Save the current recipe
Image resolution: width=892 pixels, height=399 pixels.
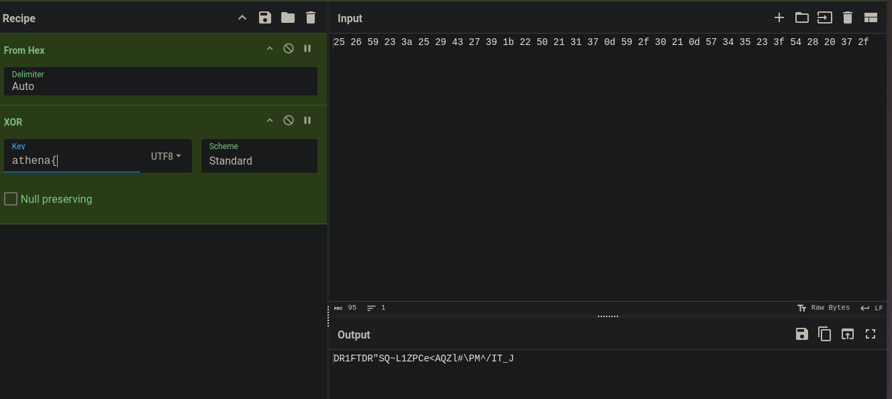(265, 18)
